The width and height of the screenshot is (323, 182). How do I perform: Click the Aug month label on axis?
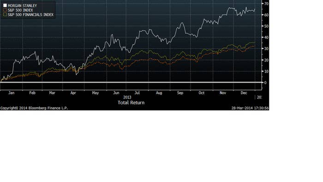[x=159, y=93]
